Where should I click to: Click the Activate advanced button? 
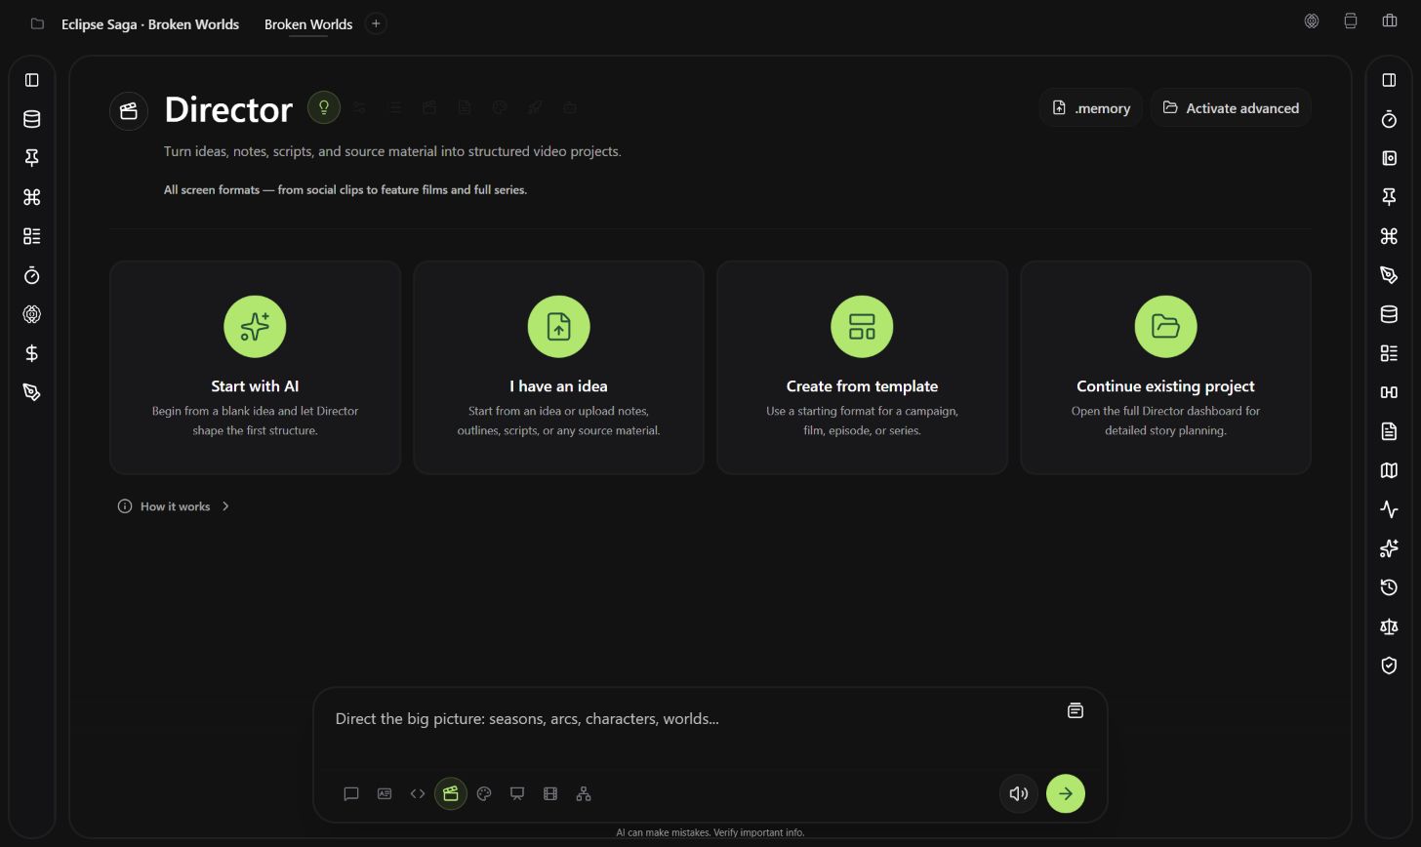[x=1231, y=107]
